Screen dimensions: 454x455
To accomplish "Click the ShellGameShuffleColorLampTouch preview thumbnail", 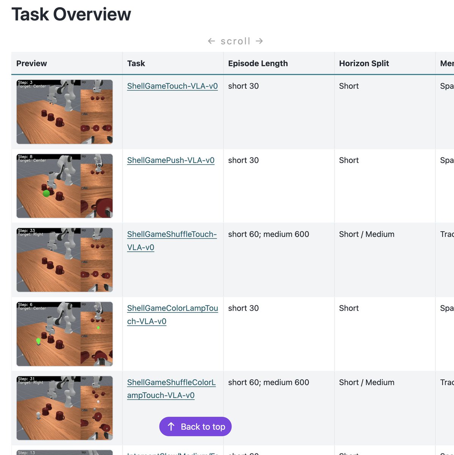I will (65, 408).
